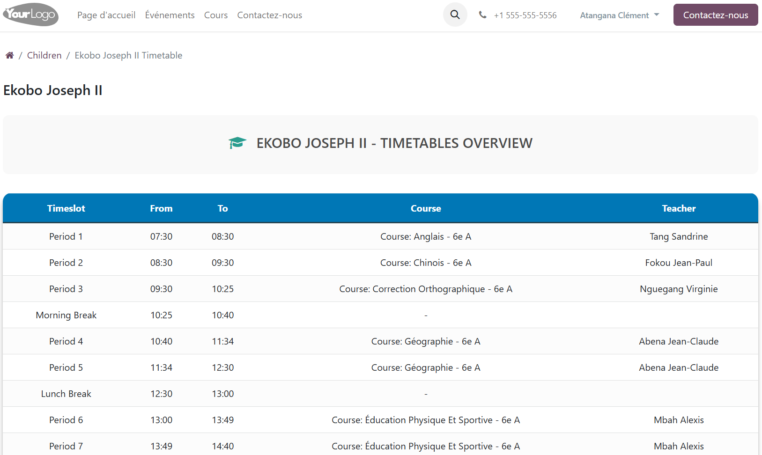Click teacher Tang Sandrine
Viewport: 762px width, 455px height.
pos(679,236)
